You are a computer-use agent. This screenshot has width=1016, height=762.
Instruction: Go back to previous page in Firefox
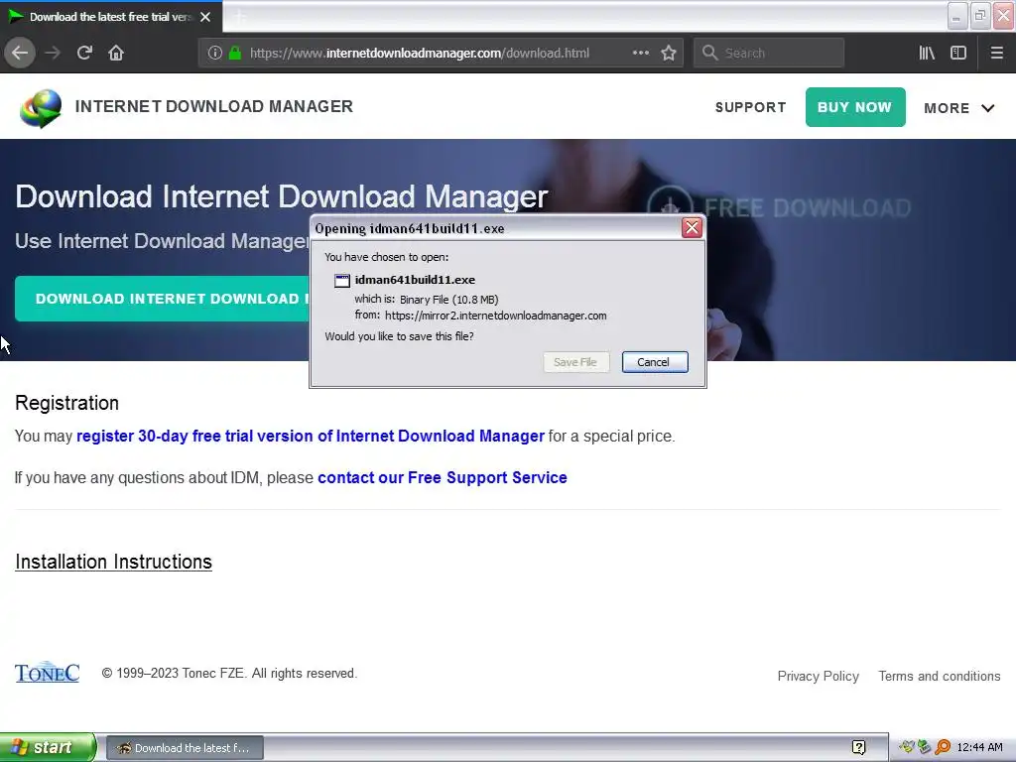point(20,53)
